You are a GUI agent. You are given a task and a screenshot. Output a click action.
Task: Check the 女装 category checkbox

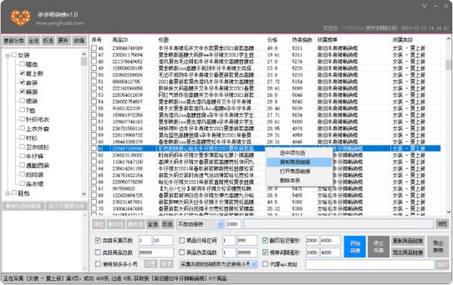click(14, 54)
